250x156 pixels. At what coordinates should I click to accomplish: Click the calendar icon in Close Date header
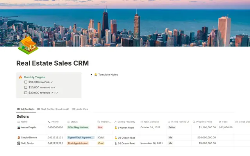237,122
